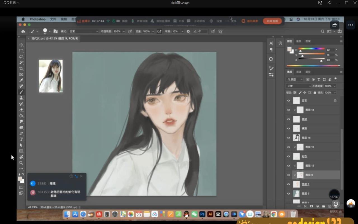
Task: Hide the 五官 layer
Action: coord(289,101)
